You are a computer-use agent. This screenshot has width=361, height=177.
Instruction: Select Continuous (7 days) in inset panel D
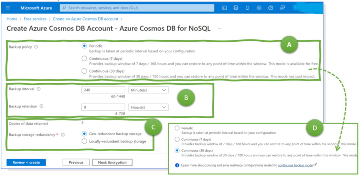177,139
